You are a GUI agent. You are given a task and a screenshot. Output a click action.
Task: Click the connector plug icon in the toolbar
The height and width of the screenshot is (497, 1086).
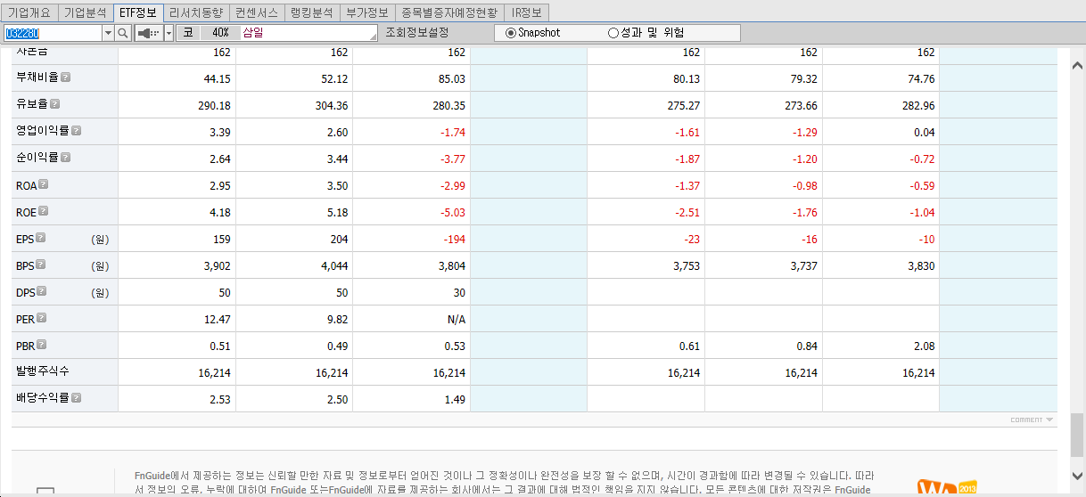click(x=148, y=33)
